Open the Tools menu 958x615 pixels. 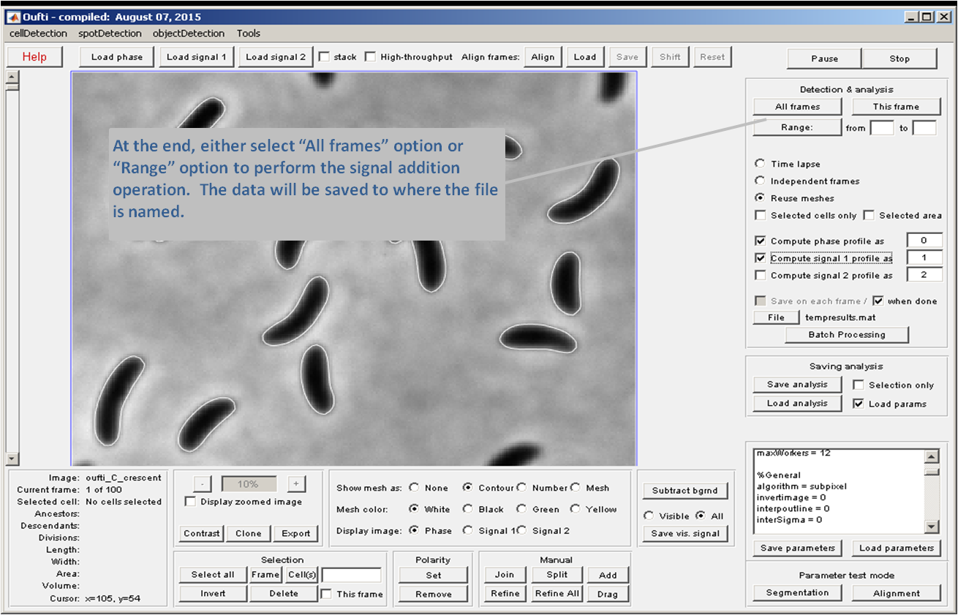point(249,34)
